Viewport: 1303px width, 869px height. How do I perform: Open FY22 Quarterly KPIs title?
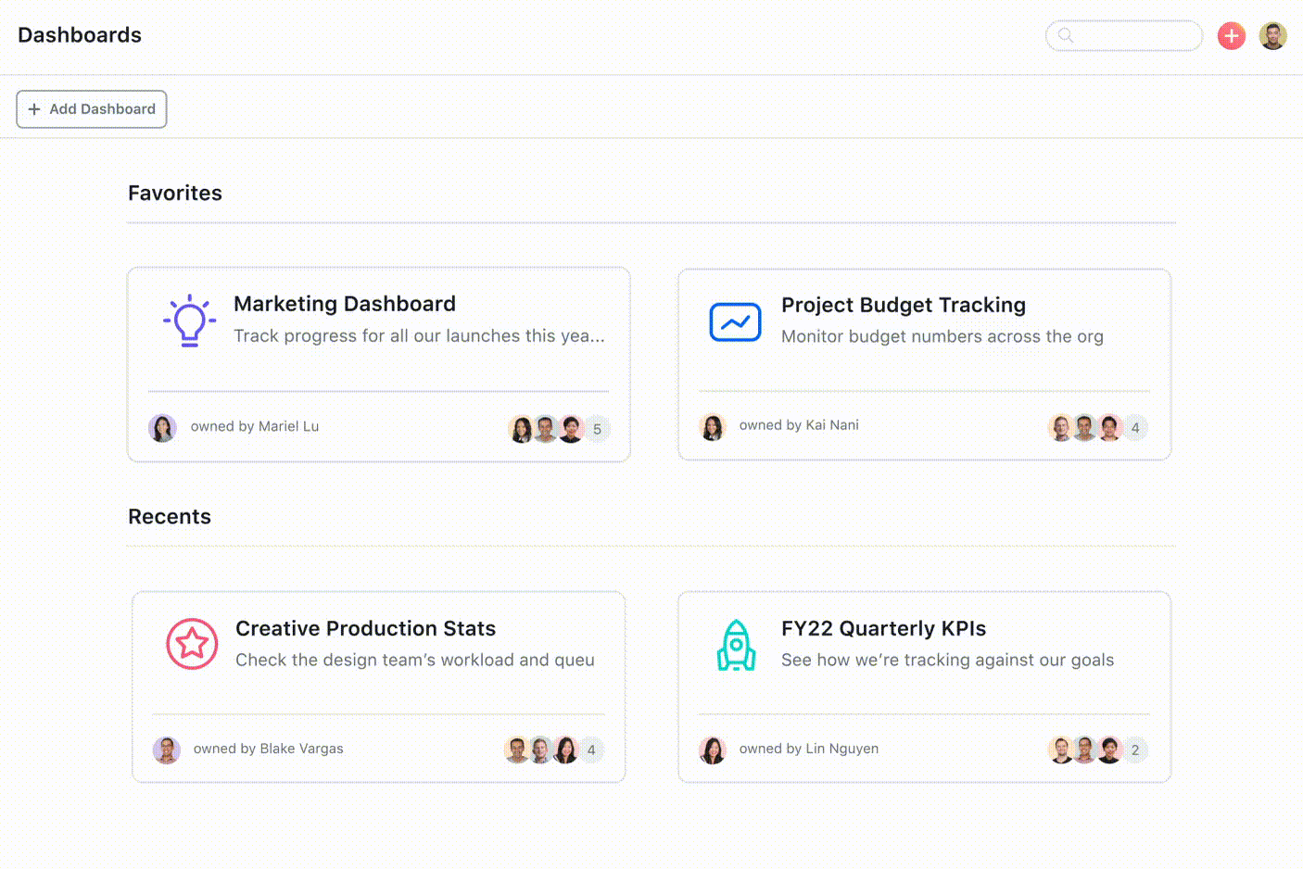(883, 628)
